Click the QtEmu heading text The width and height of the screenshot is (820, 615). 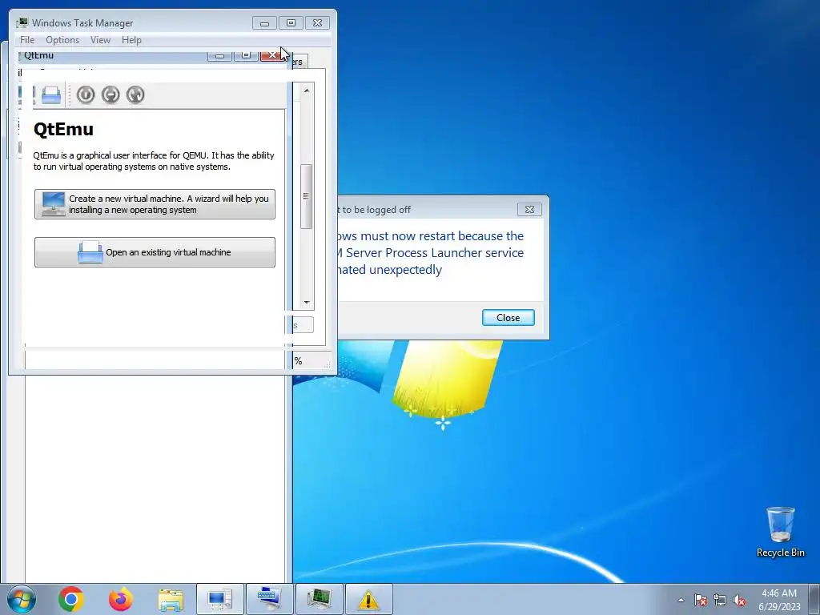[63, 129]
